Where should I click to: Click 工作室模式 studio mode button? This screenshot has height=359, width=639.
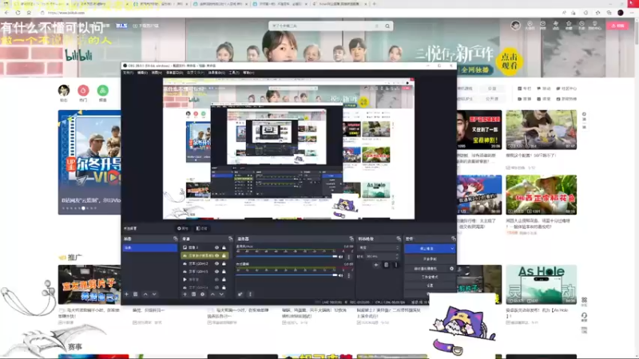[x=430, y=277]
